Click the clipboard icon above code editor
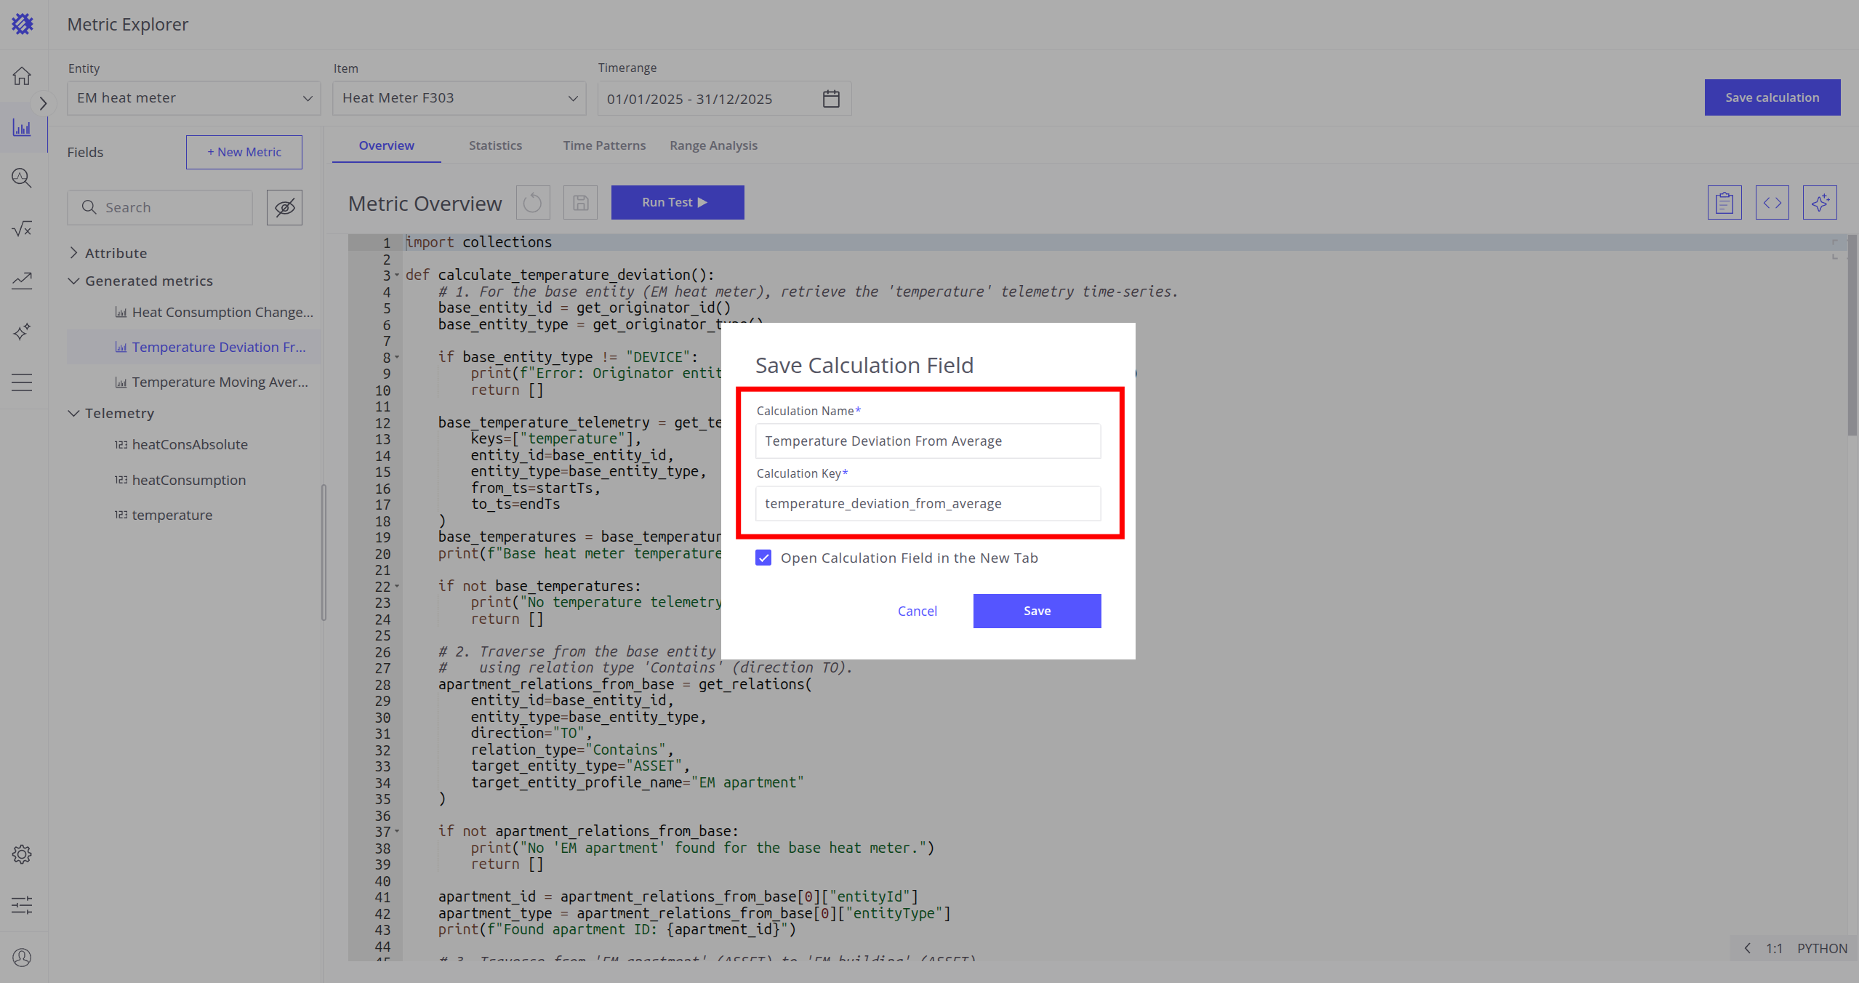This screenshot has height=983, width=1859. pyautogui.click(x=1725, y=203)
